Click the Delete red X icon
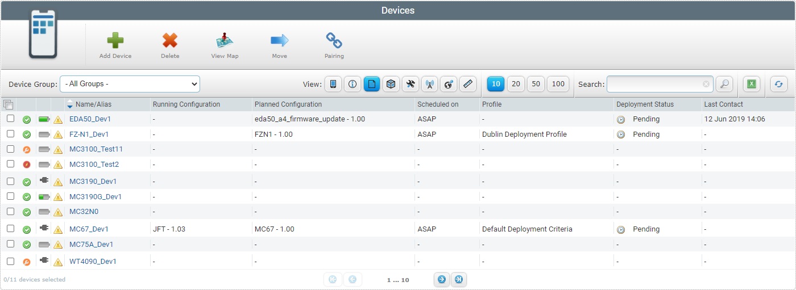The height and width of the screenshot is (290, 796). click(x=170, y=41)
